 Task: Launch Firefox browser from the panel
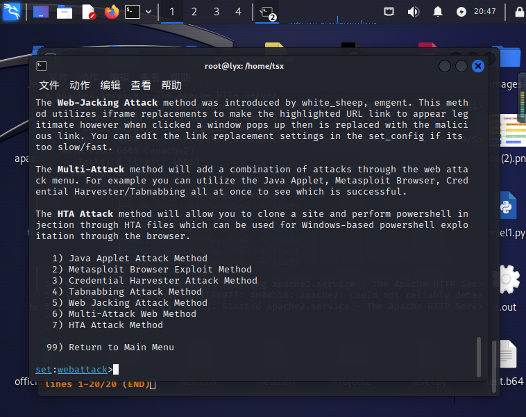tap(112, 12)
